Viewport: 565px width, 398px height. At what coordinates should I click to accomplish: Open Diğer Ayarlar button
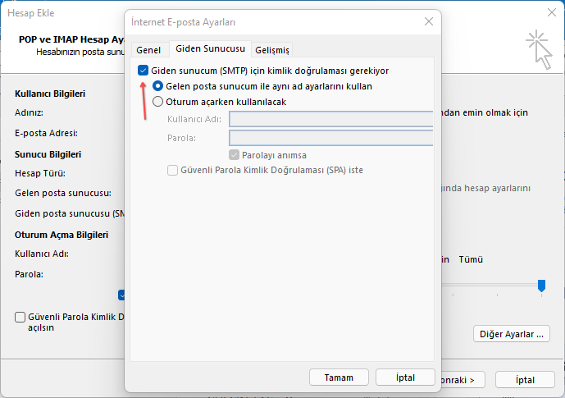click(x=512, y=334)
